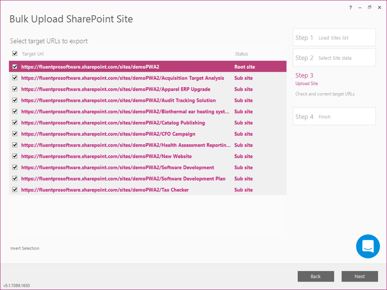Click the help question mark icon
The width and height of the screenshot is (387, 290).
click(350, 7)
